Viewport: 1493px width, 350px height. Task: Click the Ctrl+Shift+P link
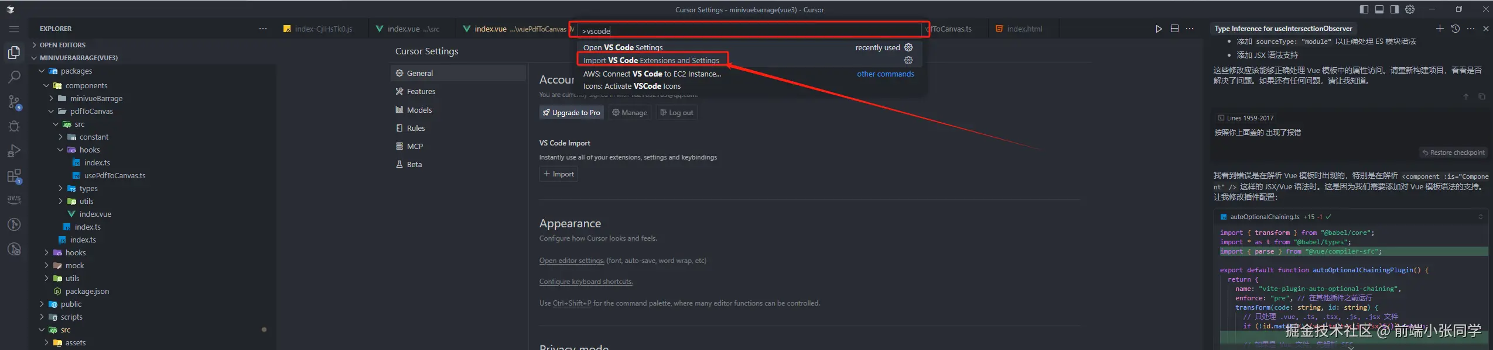pyautogui.click(x=572, y=303)
